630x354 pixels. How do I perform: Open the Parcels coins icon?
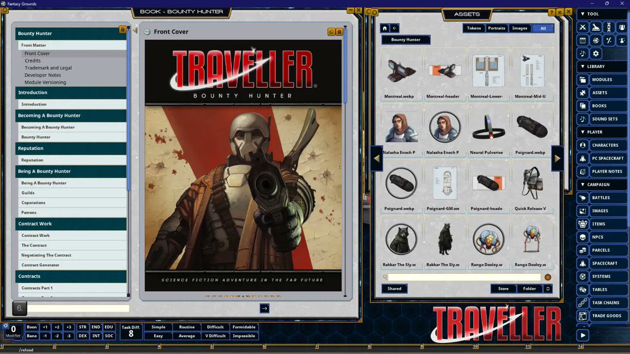tap(582, 250)
